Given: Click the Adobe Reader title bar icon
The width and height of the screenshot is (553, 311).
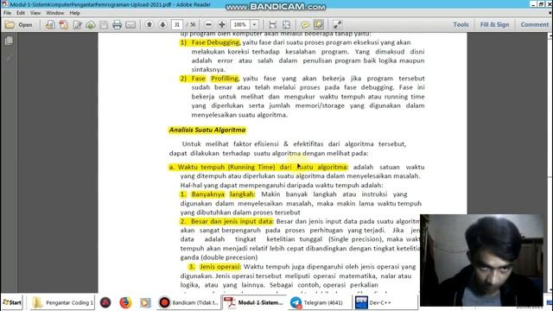Looking at the screenshot, I should point(4,4).
